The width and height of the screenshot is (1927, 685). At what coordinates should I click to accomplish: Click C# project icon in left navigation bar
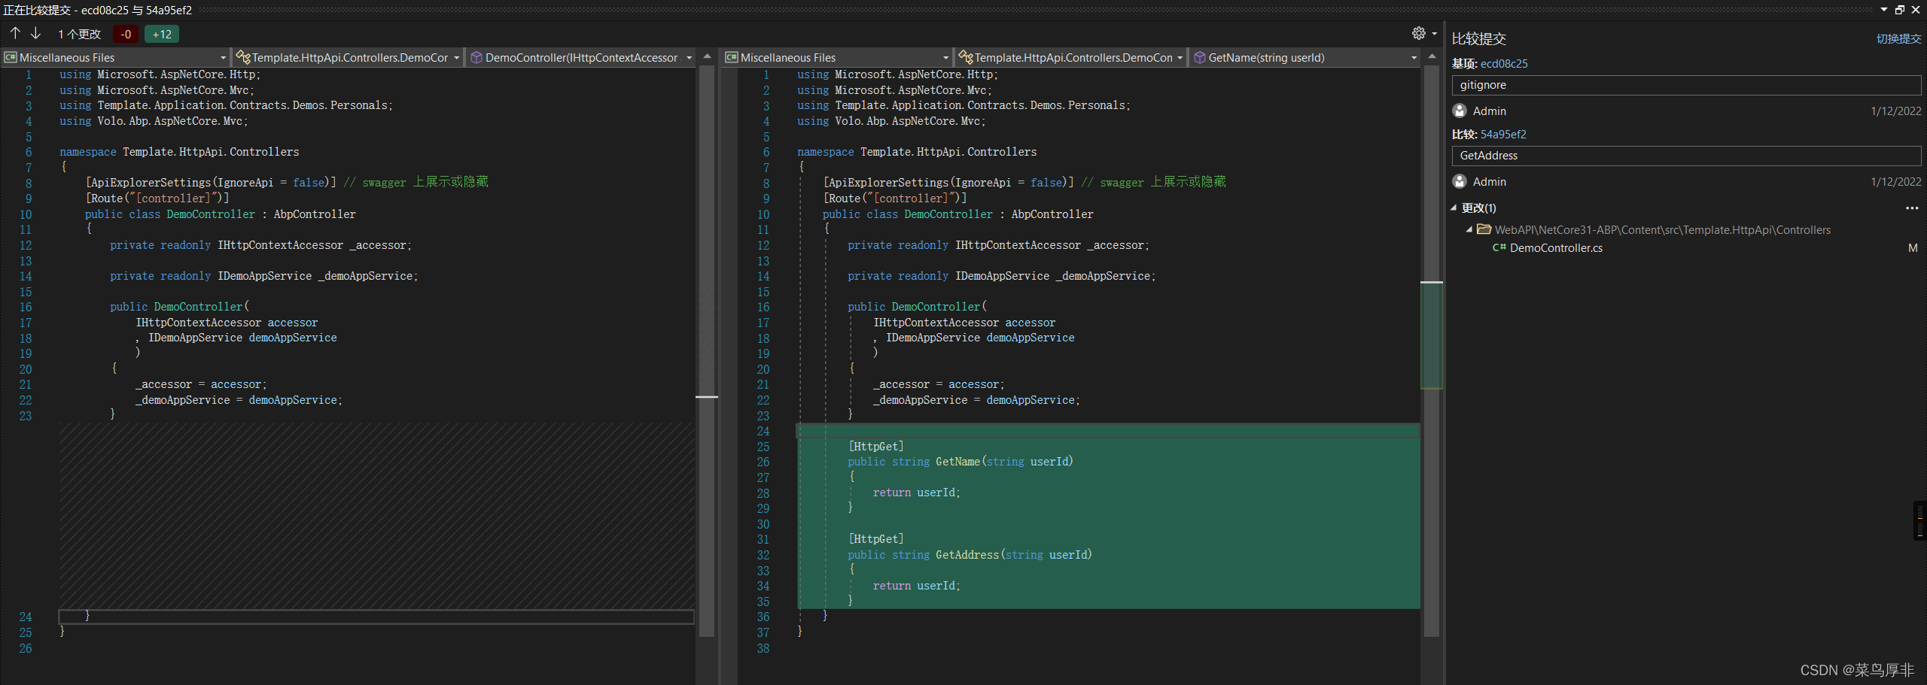(11, 57)
